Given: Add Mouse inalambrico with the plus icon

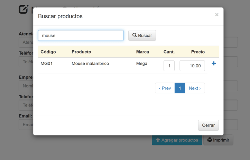Looking at the screenshot, I should click(x=213, y=64).
